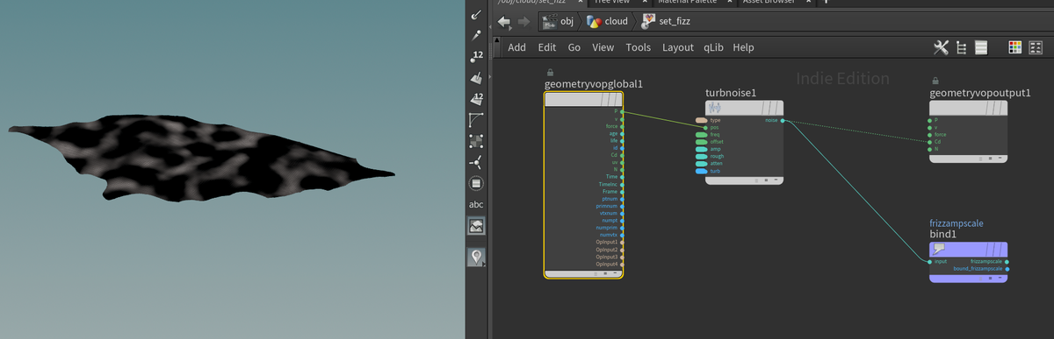Add a new pane tab with plus
This screenshot has width=1054, height=339.
coord(826,3)
